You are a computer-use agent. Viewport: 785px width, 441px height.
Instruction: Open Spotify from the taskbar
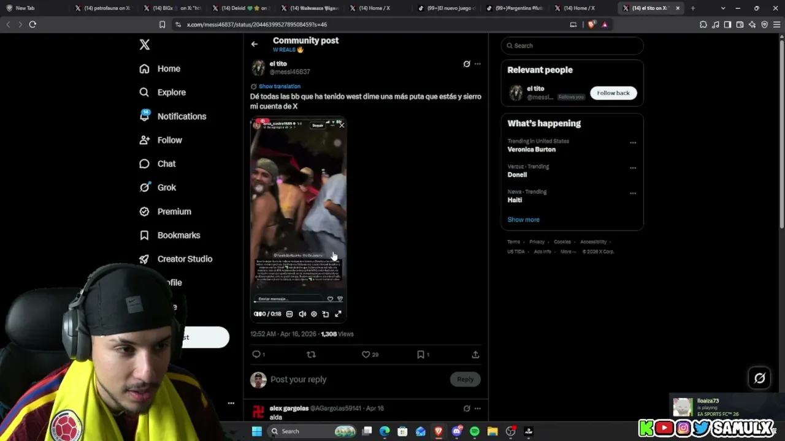475,431
